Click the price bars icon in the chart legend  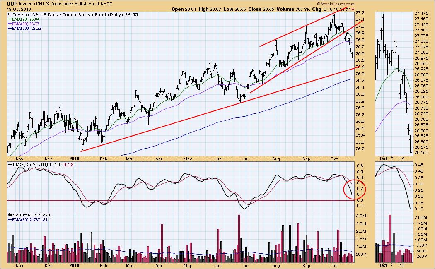10,14
